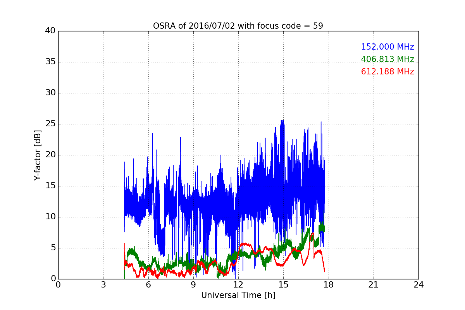Click x-axis tick label '21'
Screen dimensions: 465x310
pos(374,285)
